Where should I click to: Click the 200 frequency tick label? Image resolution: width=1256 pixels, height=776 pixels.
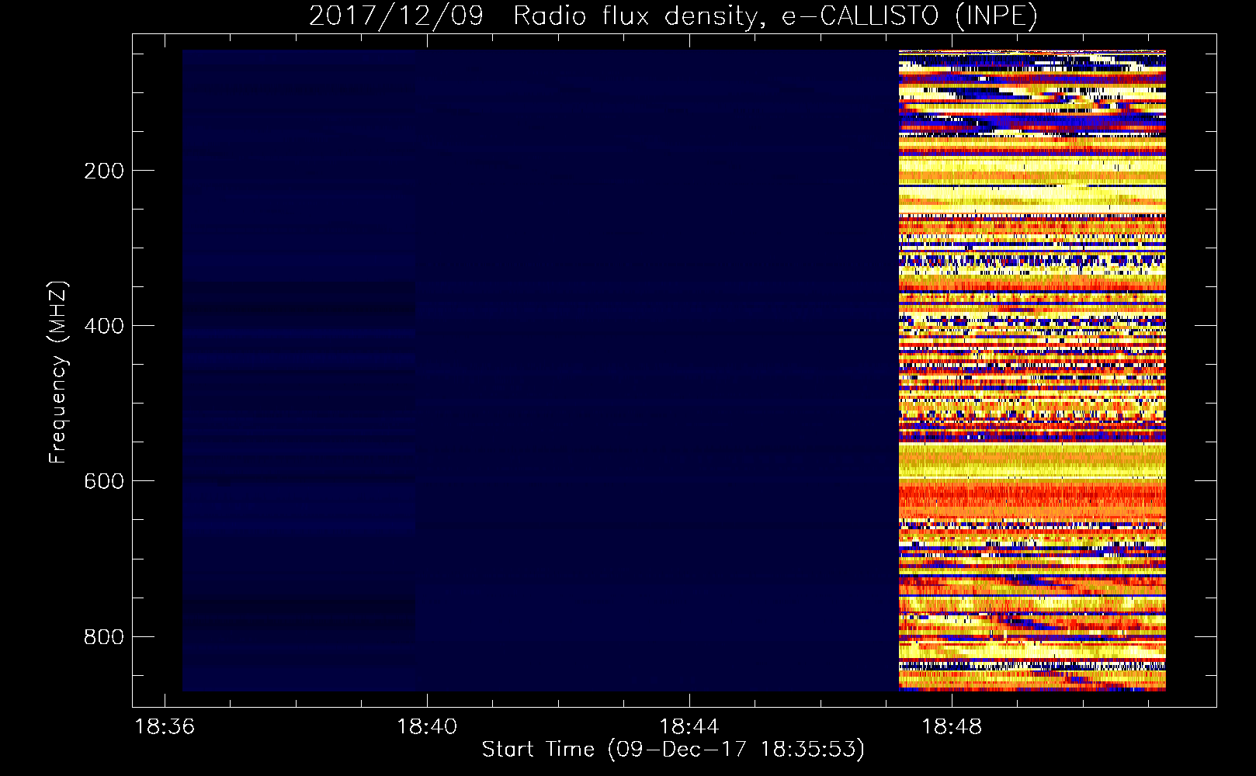coord(103,171)
